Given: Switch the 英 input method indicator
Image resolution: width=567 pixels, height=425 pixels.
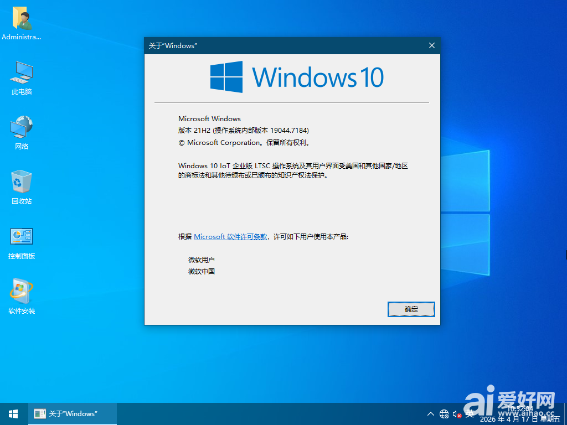Looking at the screenshot, I should pos(470,414).
